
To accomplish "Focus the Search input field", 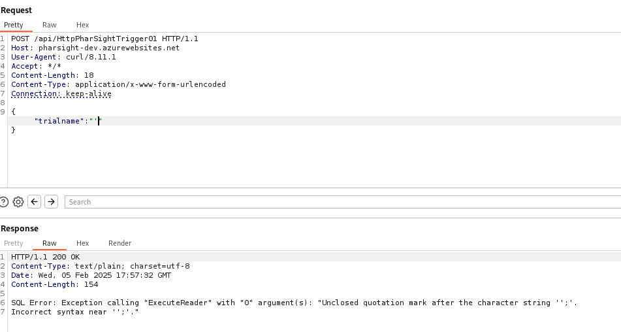I will [340, 202].
